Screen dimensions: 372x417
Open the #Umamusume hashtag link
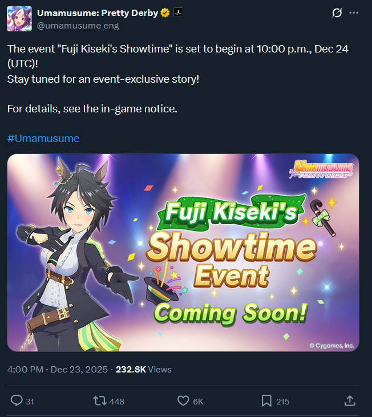pos(43,139)
